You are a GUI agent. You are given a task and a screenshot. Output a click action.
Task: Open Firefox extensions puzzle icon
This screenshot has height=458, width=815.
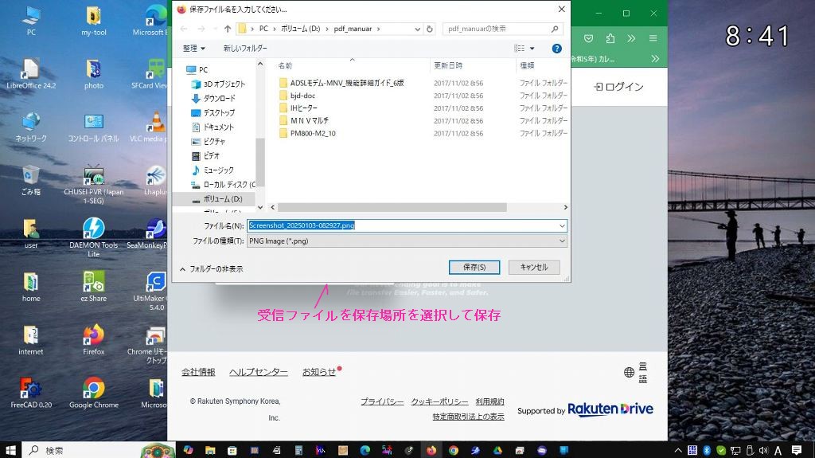point(610,38)
